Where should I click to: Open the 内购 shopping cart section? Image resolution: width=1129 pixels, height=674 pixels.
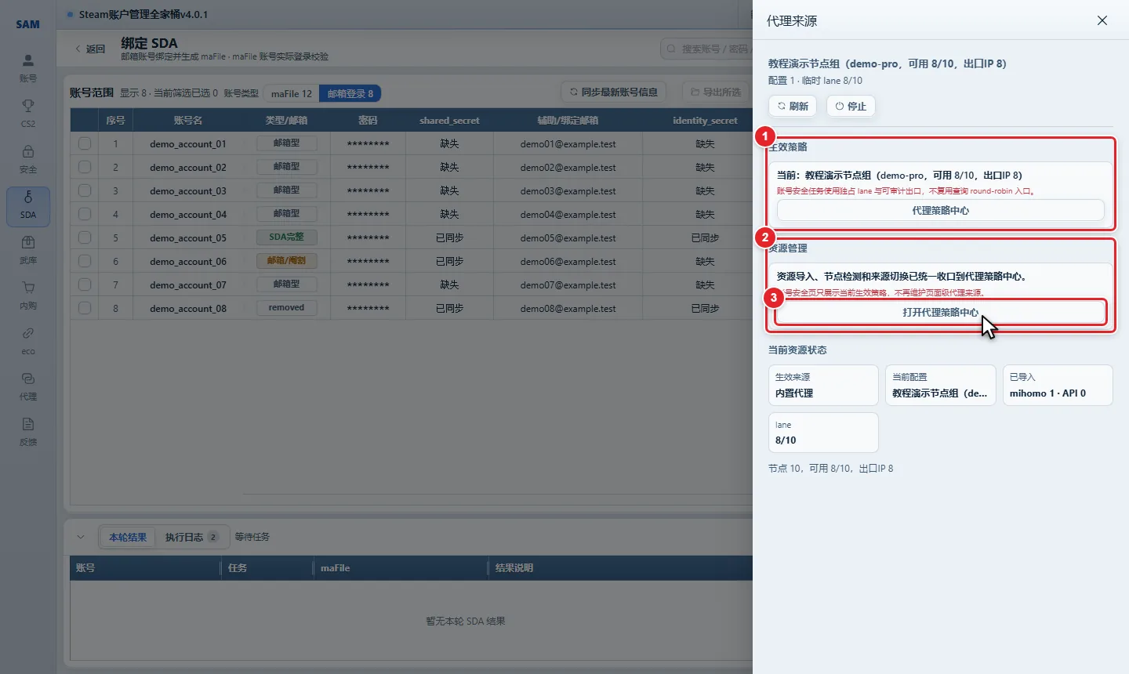28,295
